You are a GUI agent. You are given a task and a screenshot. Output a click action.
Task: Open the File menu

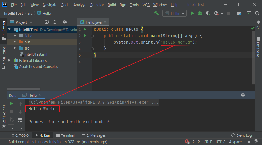click(x=14, y=5)
